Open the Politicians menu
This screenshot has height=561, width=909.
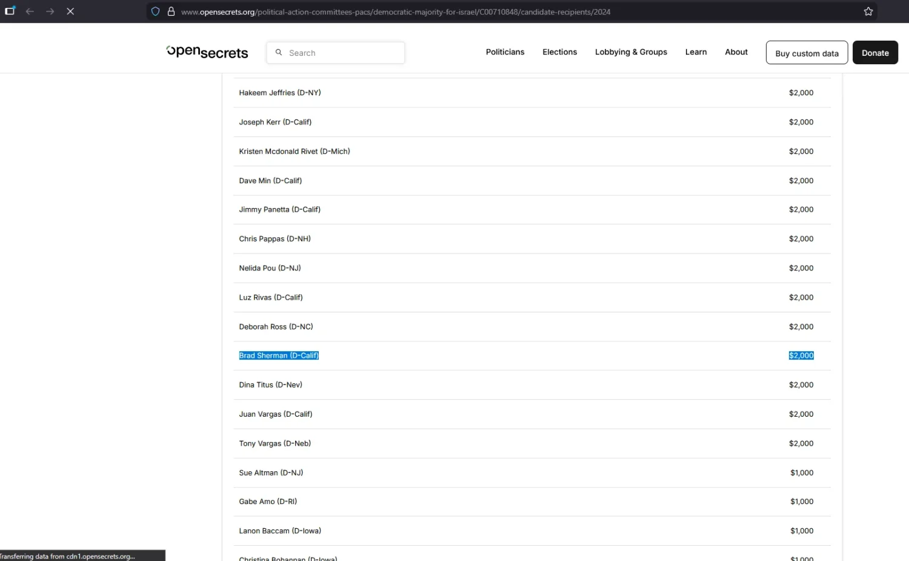505,52
